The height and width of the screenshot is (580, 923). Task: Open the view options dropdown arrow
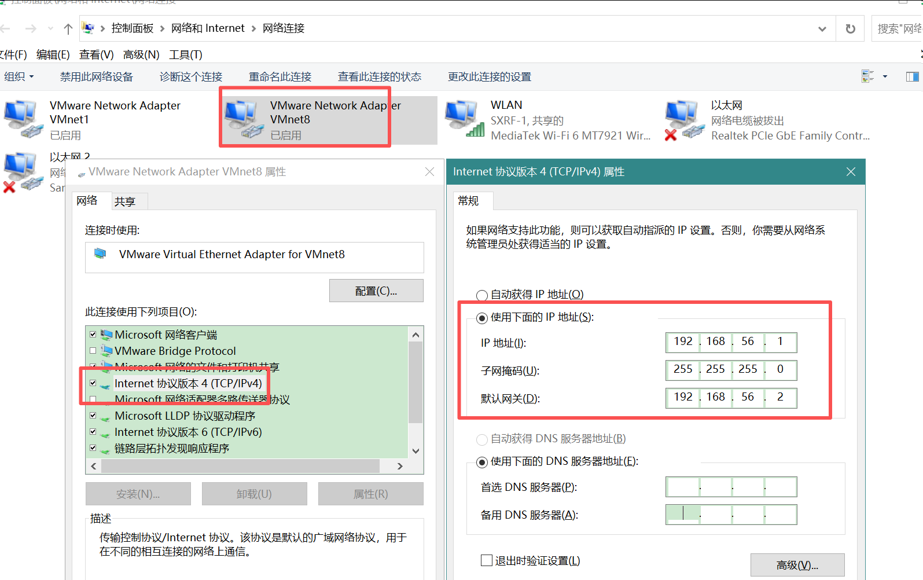pos(885,76)
